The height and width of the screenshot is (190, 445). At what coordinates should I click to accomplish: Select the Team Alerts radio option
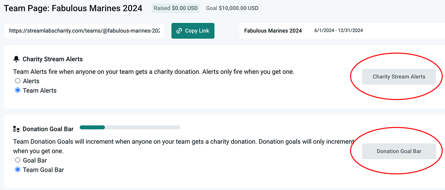pos(17,90)
